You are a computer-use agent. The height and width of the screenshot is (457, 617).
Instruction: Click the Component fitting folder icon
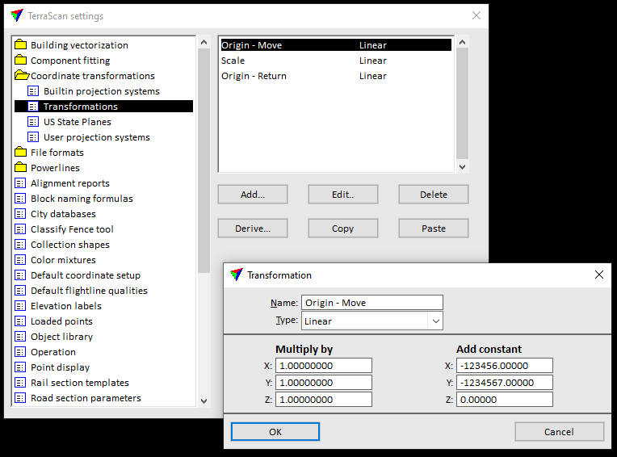click(x=20, y=61)
